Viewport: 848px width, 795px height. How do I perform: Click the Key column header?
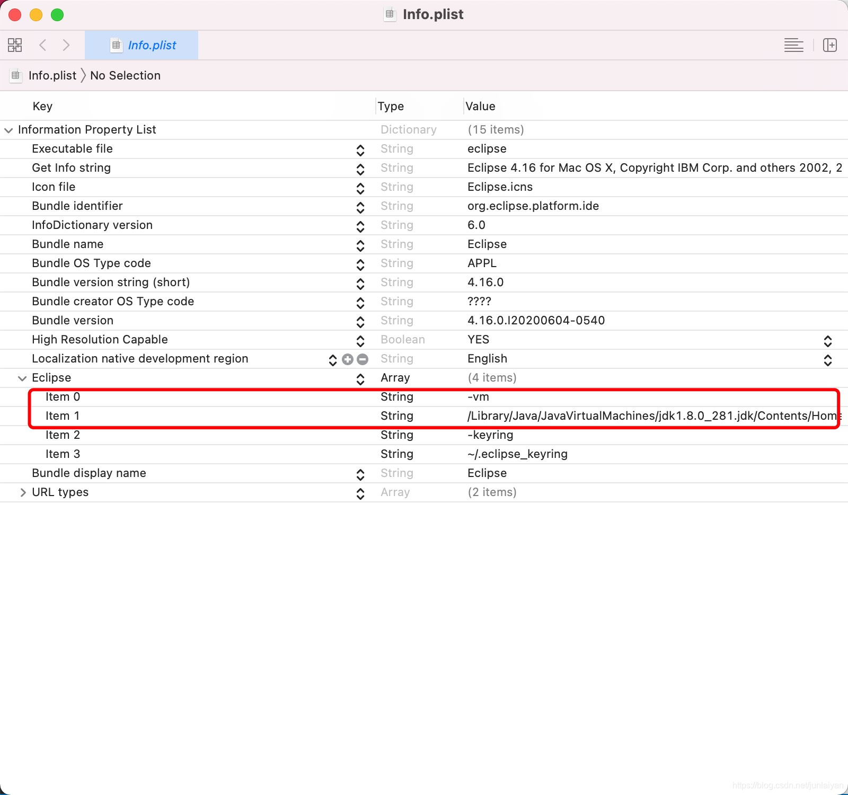click(x=42, y=106)
